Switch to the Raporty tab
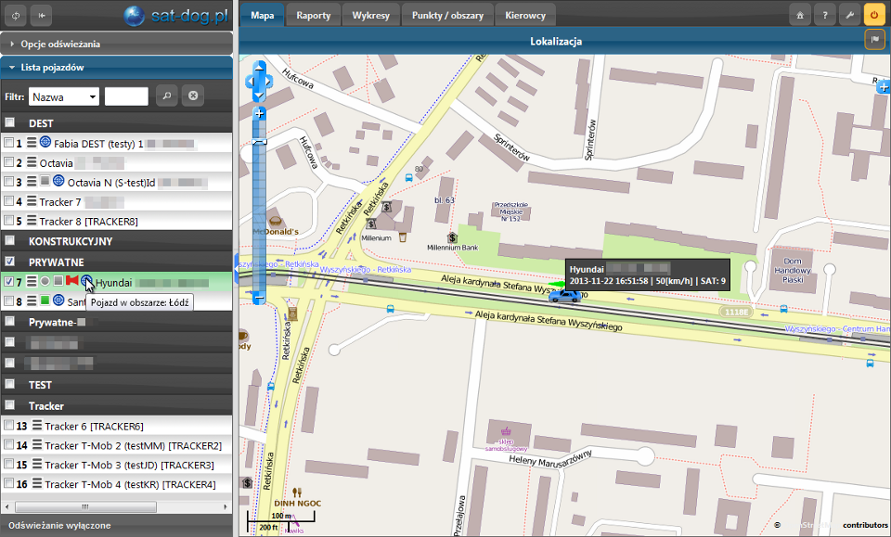Image resolution: width=891 pixels, height=537 pixels. 313,16
